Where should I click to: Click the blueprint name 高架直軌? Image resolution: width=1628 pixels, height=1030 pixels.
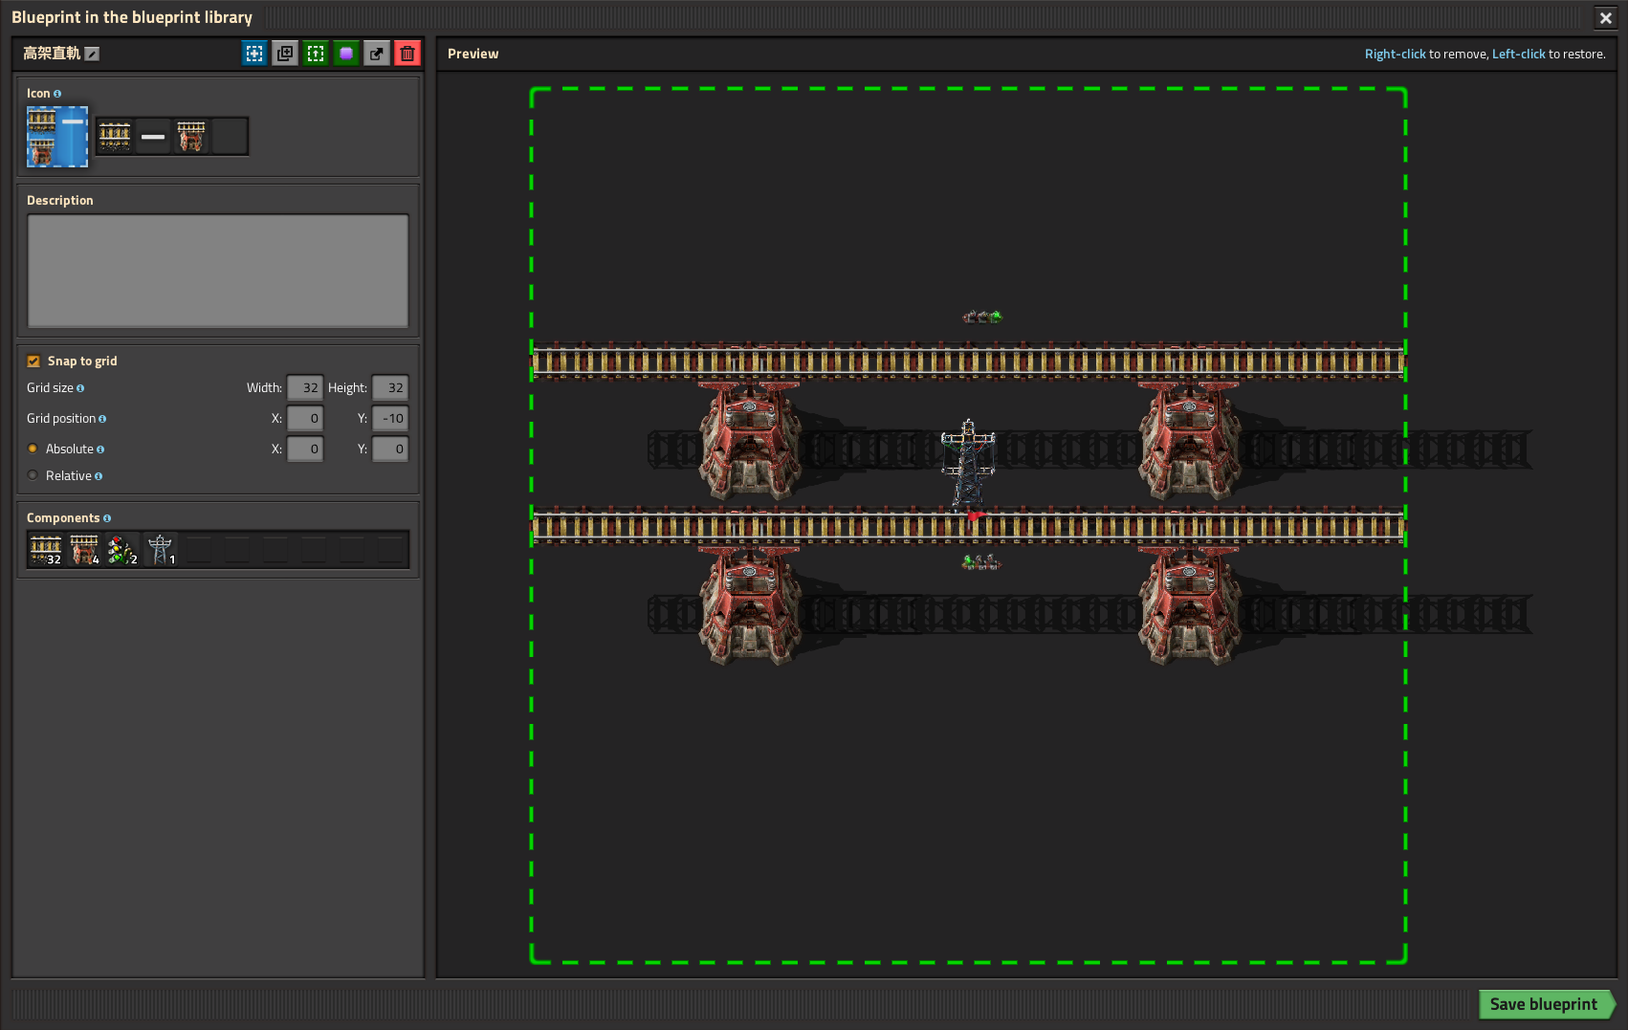[x=52, y=54]
